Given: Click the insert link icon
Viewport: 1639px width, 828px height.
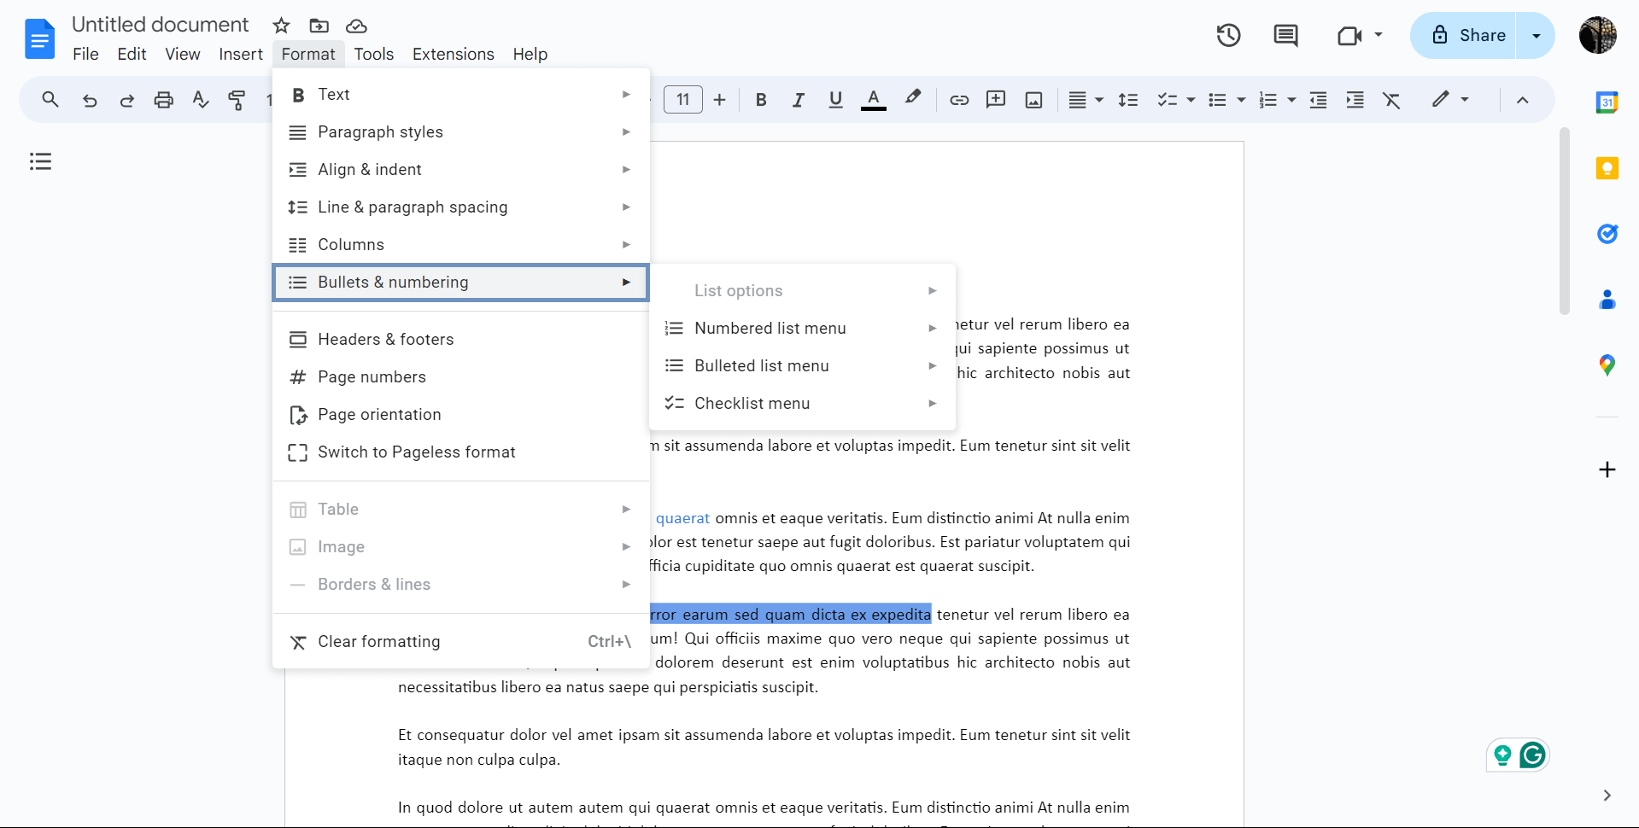Looking at the screenshot, I should 959,100.
